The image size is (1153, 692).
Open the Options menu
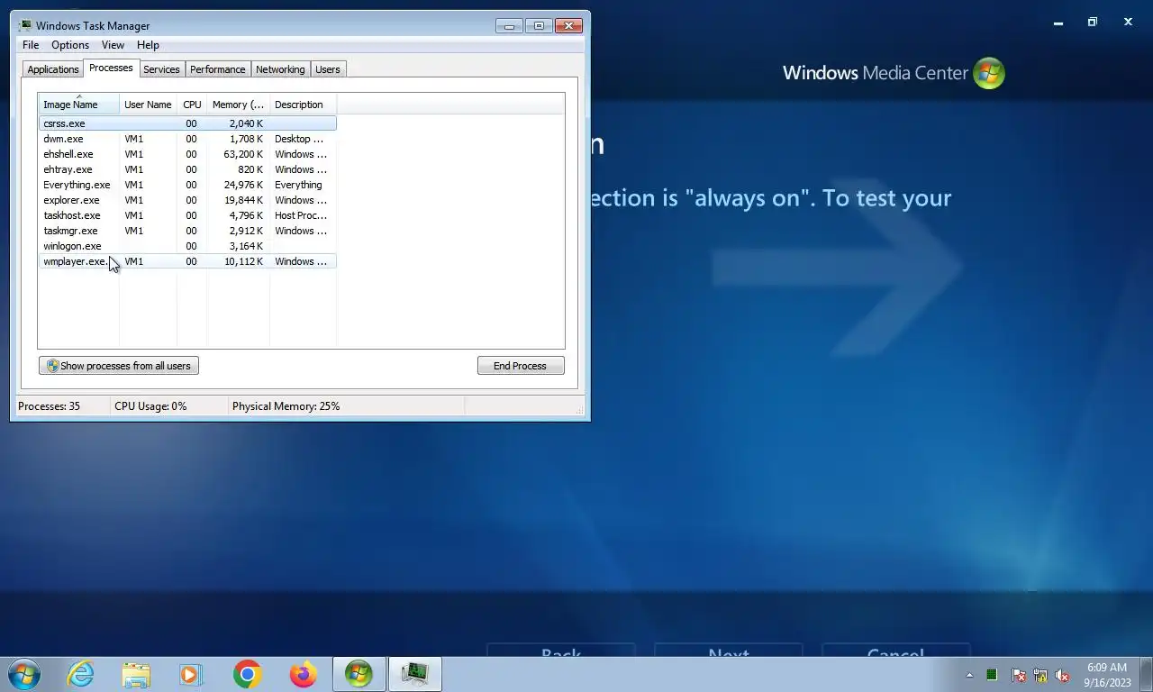pyautogui.click(x=70, y=45)
